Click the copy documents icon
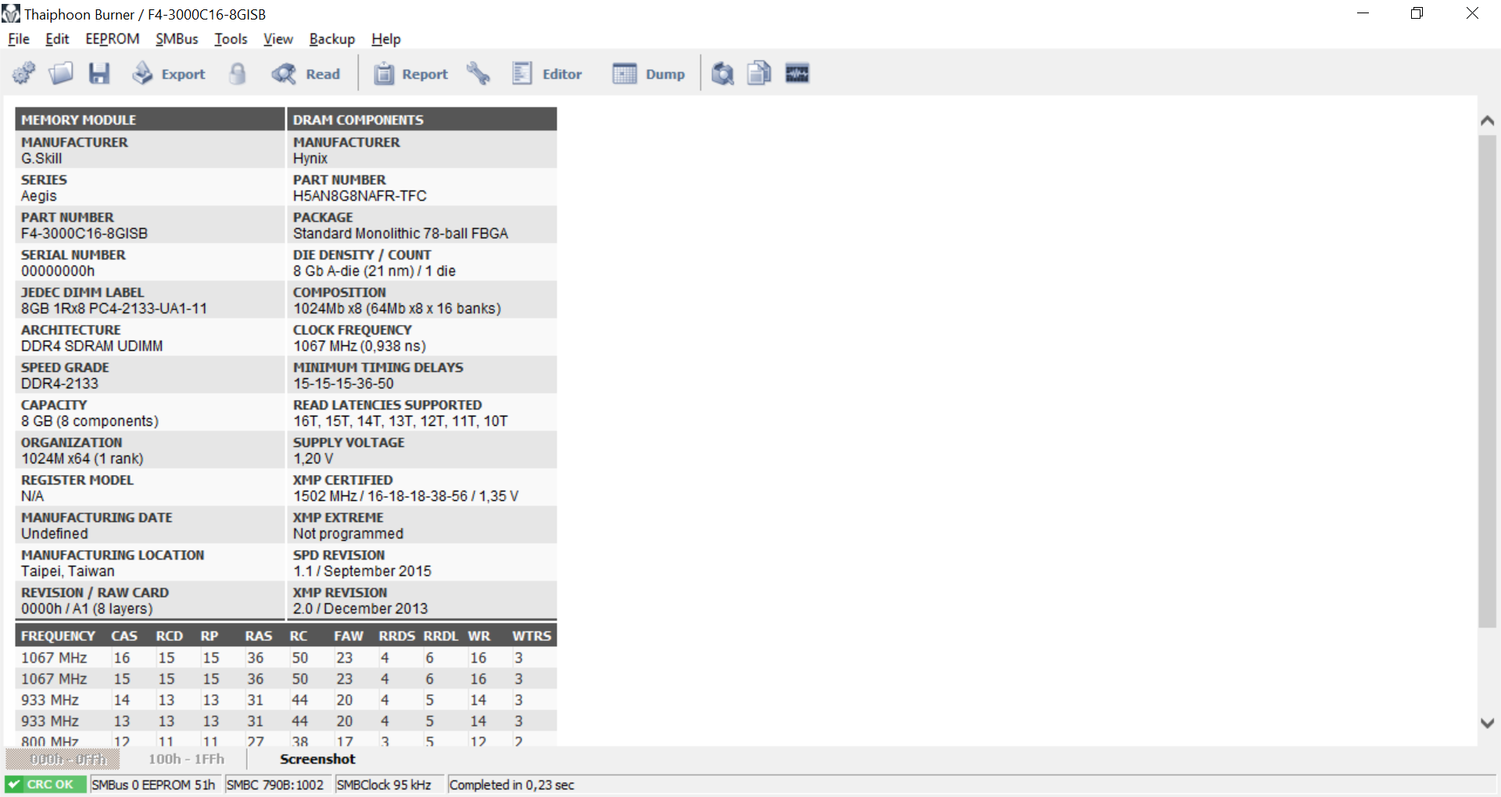This screenshot has width=1501, height=797. [x=759, y=74]
